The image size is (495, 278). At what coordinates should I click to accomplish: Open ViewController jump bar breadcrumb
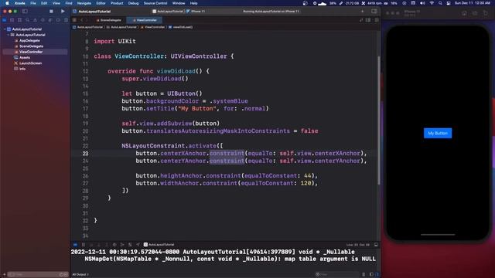click(x=152, y=27)
